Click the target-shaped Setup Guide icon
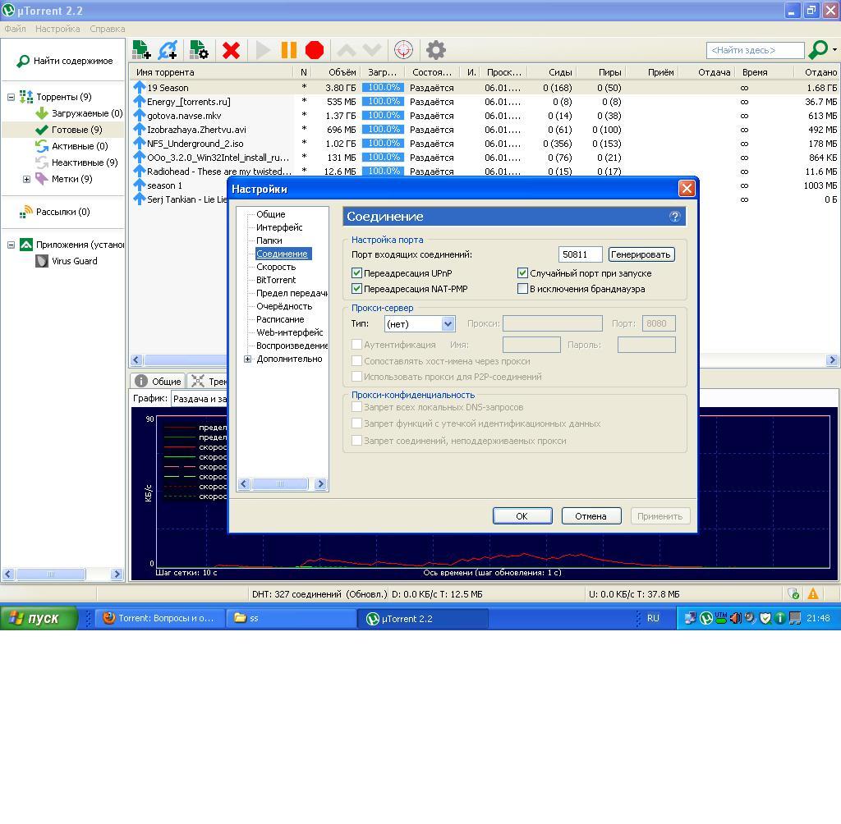Screen dimensions: 841x824 point(403,50)
